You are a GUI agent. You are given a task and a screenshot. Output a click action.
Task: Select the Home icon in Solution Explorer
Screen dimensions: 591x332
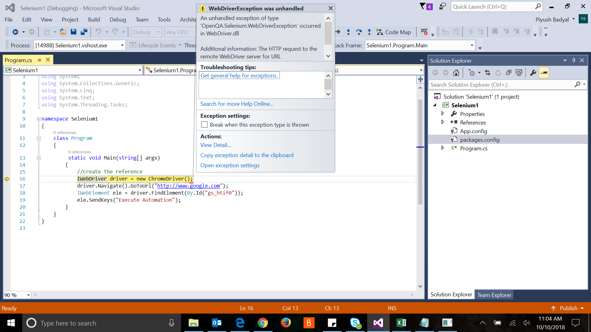pos(456,73)
